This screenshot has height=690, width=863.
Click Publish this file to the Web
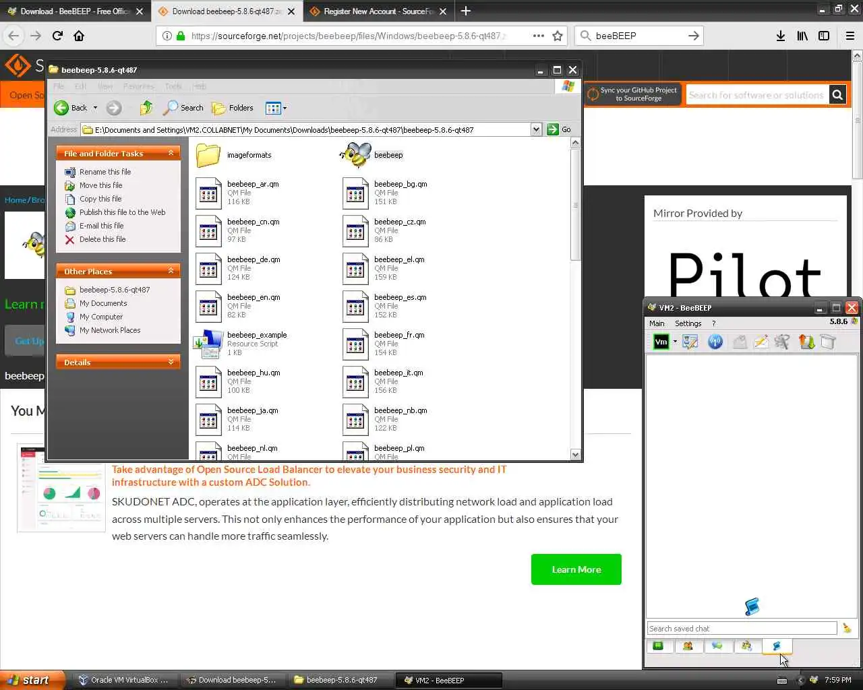tap(122, 212)
